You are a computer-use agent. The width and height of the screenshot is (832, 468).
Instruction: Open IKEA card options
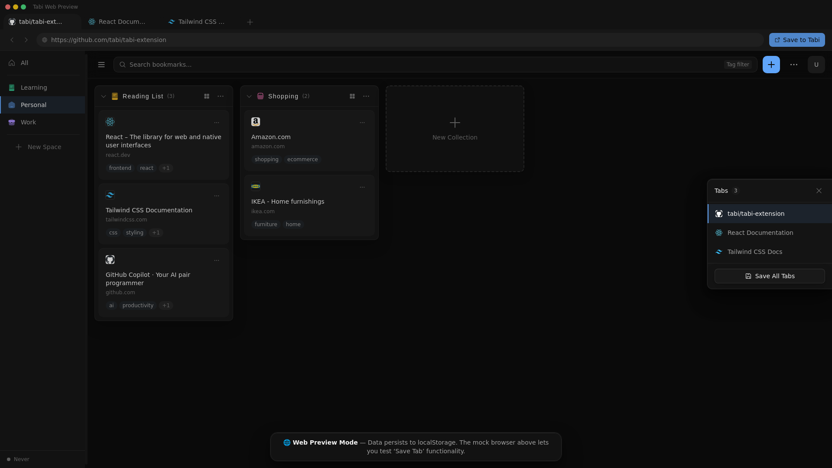coord(362,187)
